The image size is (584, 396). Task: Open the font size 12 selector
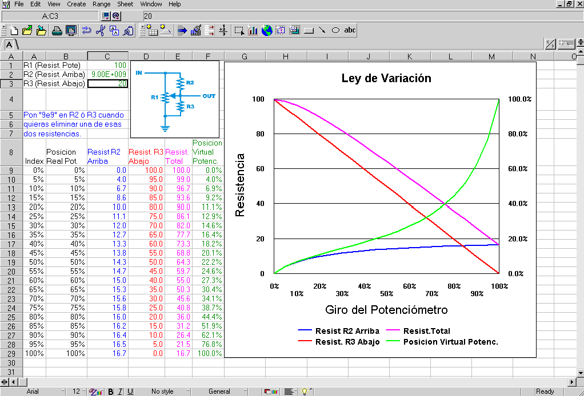pyautogui.click(x=76, y=391)
